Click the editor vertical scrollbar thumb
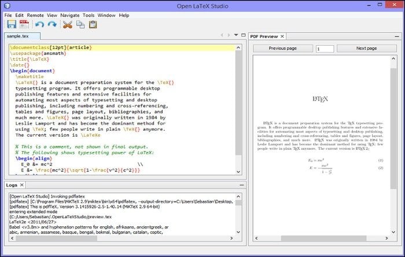Viewport: 405px width, 257px height. click(238, 103)
